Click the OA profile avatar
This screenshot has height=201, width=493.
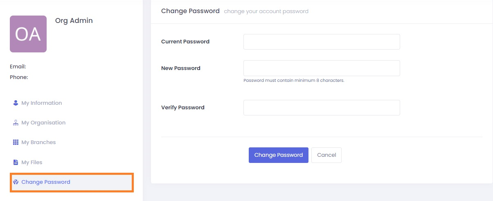28,34
